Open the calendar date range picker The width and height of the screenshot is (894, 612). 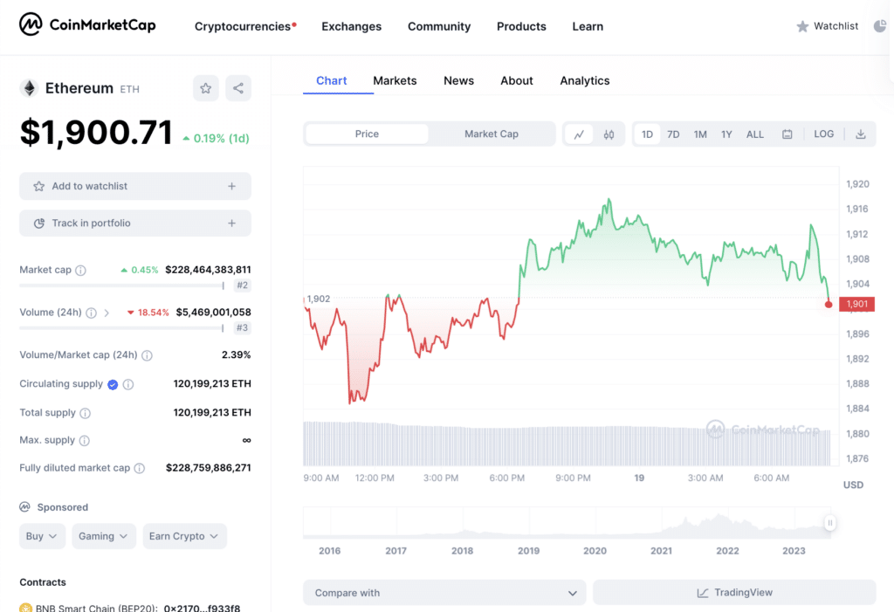787,134
